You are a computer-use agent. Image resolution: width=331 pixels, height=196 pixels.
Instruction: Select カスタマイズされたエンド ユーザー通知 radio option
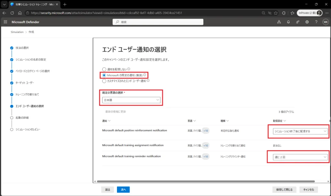click(104, 81)
